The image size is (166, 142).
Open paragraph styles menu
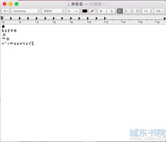[x=5, y=11]
